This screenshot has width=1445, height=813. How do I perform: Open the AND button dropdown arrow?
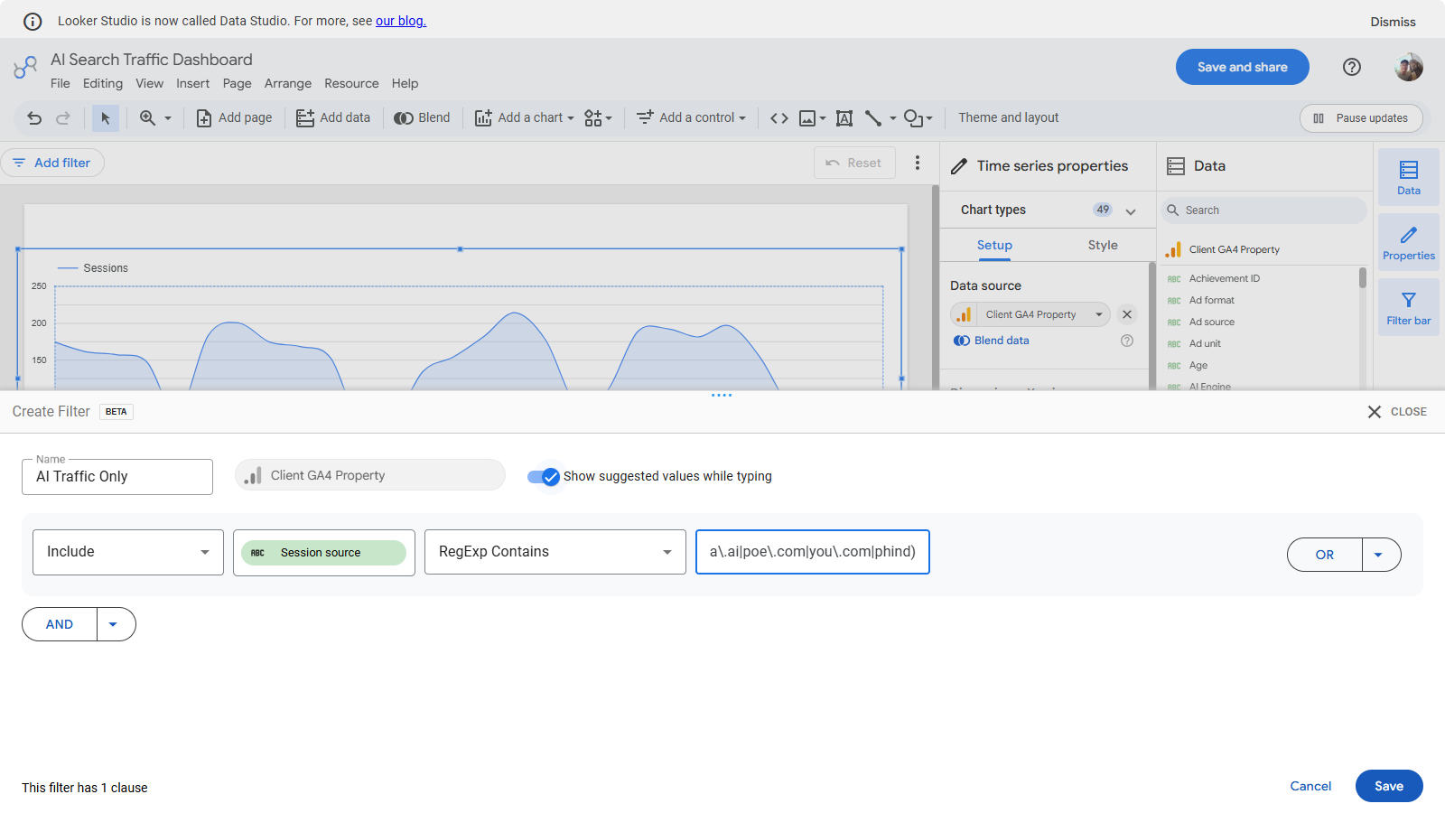click(114, 624)
